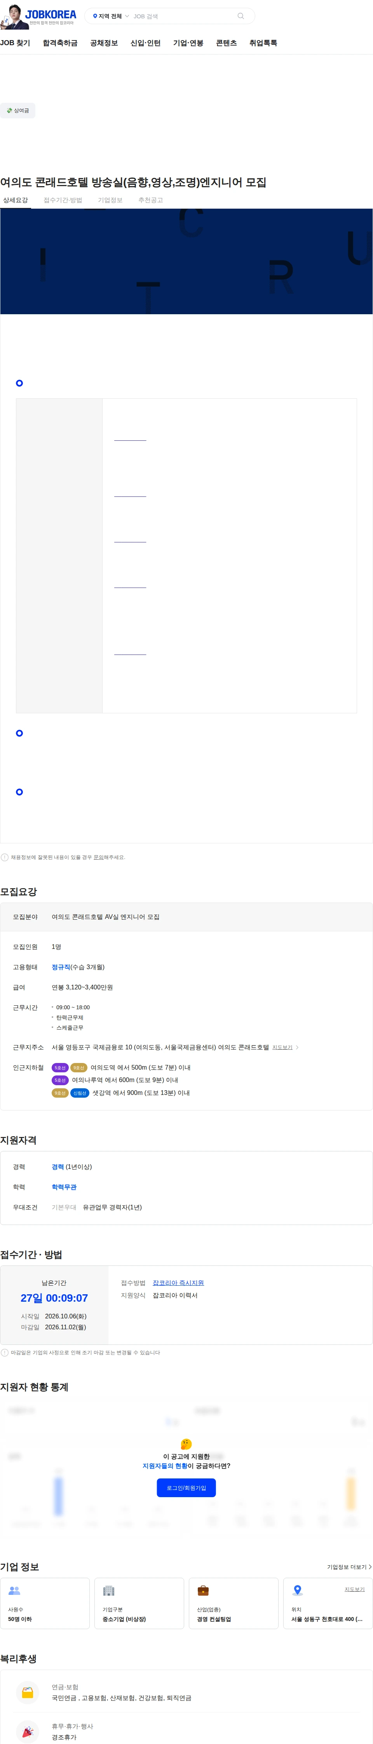Click the 탄력근무제 work item
This screenshot has height=1744, width=373.
(x=70, y=1017)
